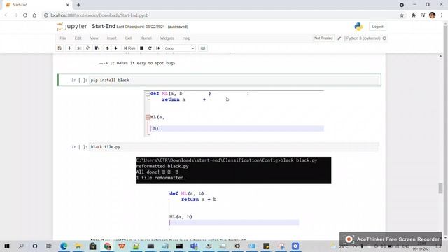Open the browser three-dot menu
The width and height of the screenshot is (448, 252).
pos(442,15)
